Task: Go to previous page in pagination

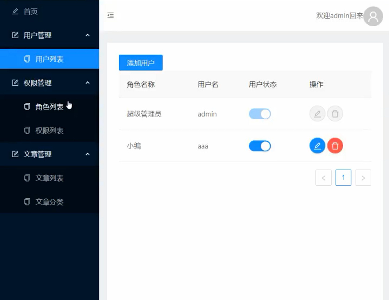Action: coord(323,177)
